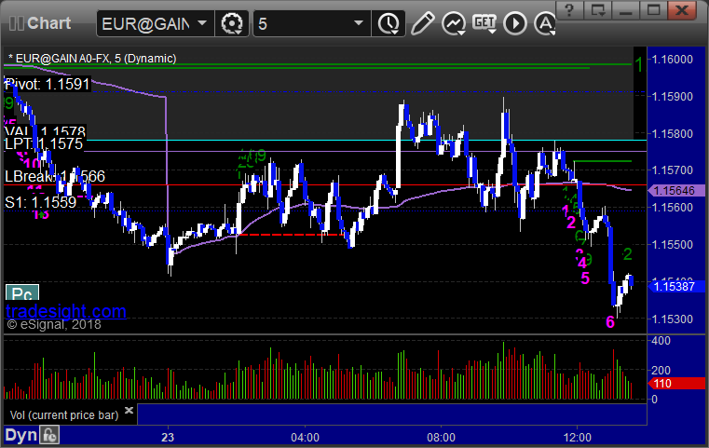Click the LBreak 1.1566 label
Viewport: 709px width, 448px height.
pos(55,176)
